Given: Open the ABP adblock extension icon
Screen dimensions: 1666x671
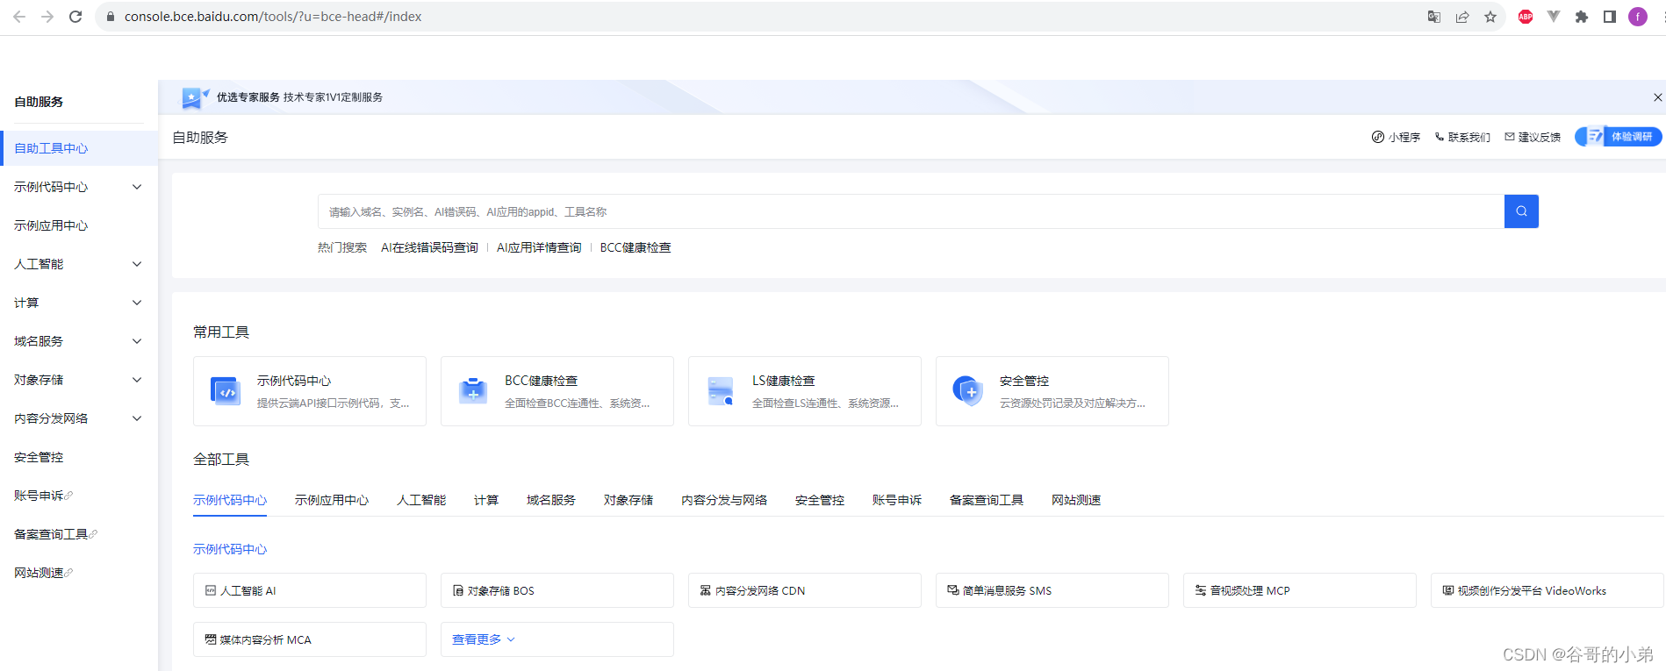Looking at the screenshot, I should click(1526, 17).
